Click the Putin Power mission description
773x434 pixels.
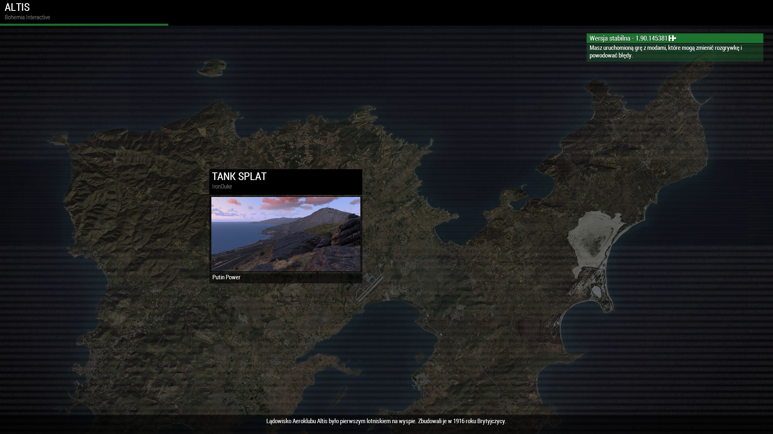click(226, 277)
